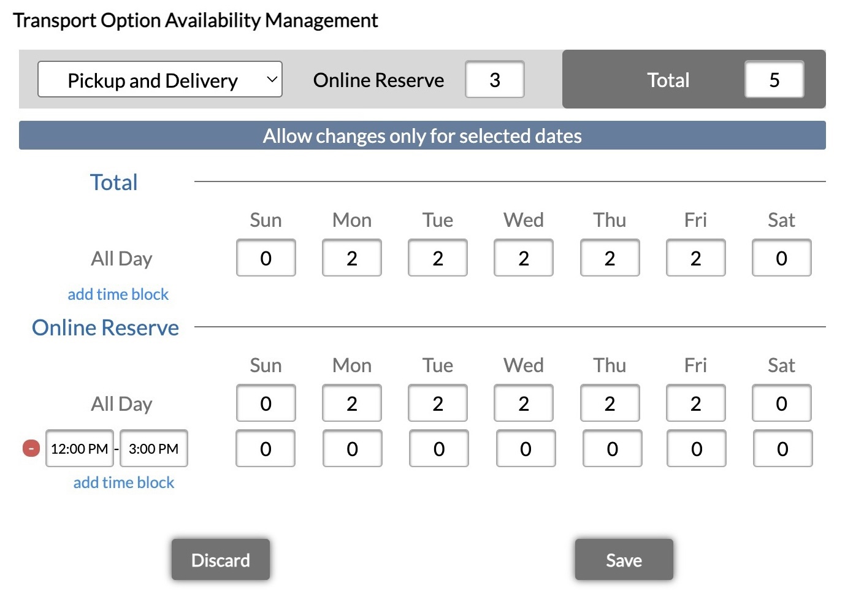Viewport: 845px width, 599px height.
Task: Edit Tuesday's value in the time block row
Action: point(438,448)
